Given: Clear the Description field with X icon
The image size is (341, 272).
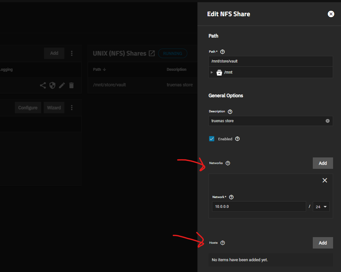Looking at the screenshot, I should [x=327, y=121].
